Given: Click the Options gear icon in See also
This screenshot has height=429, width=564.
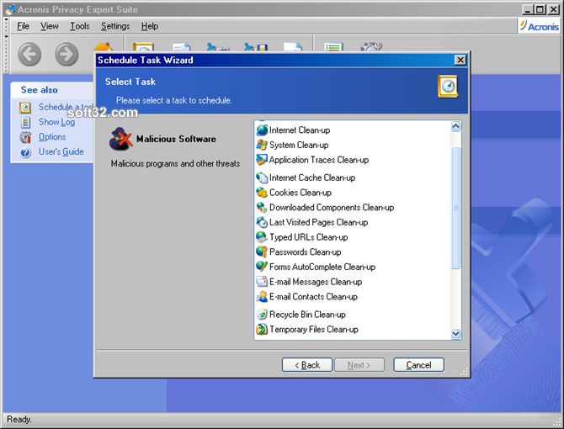Looking at the screenshot, I should click(x=25, y=137).
